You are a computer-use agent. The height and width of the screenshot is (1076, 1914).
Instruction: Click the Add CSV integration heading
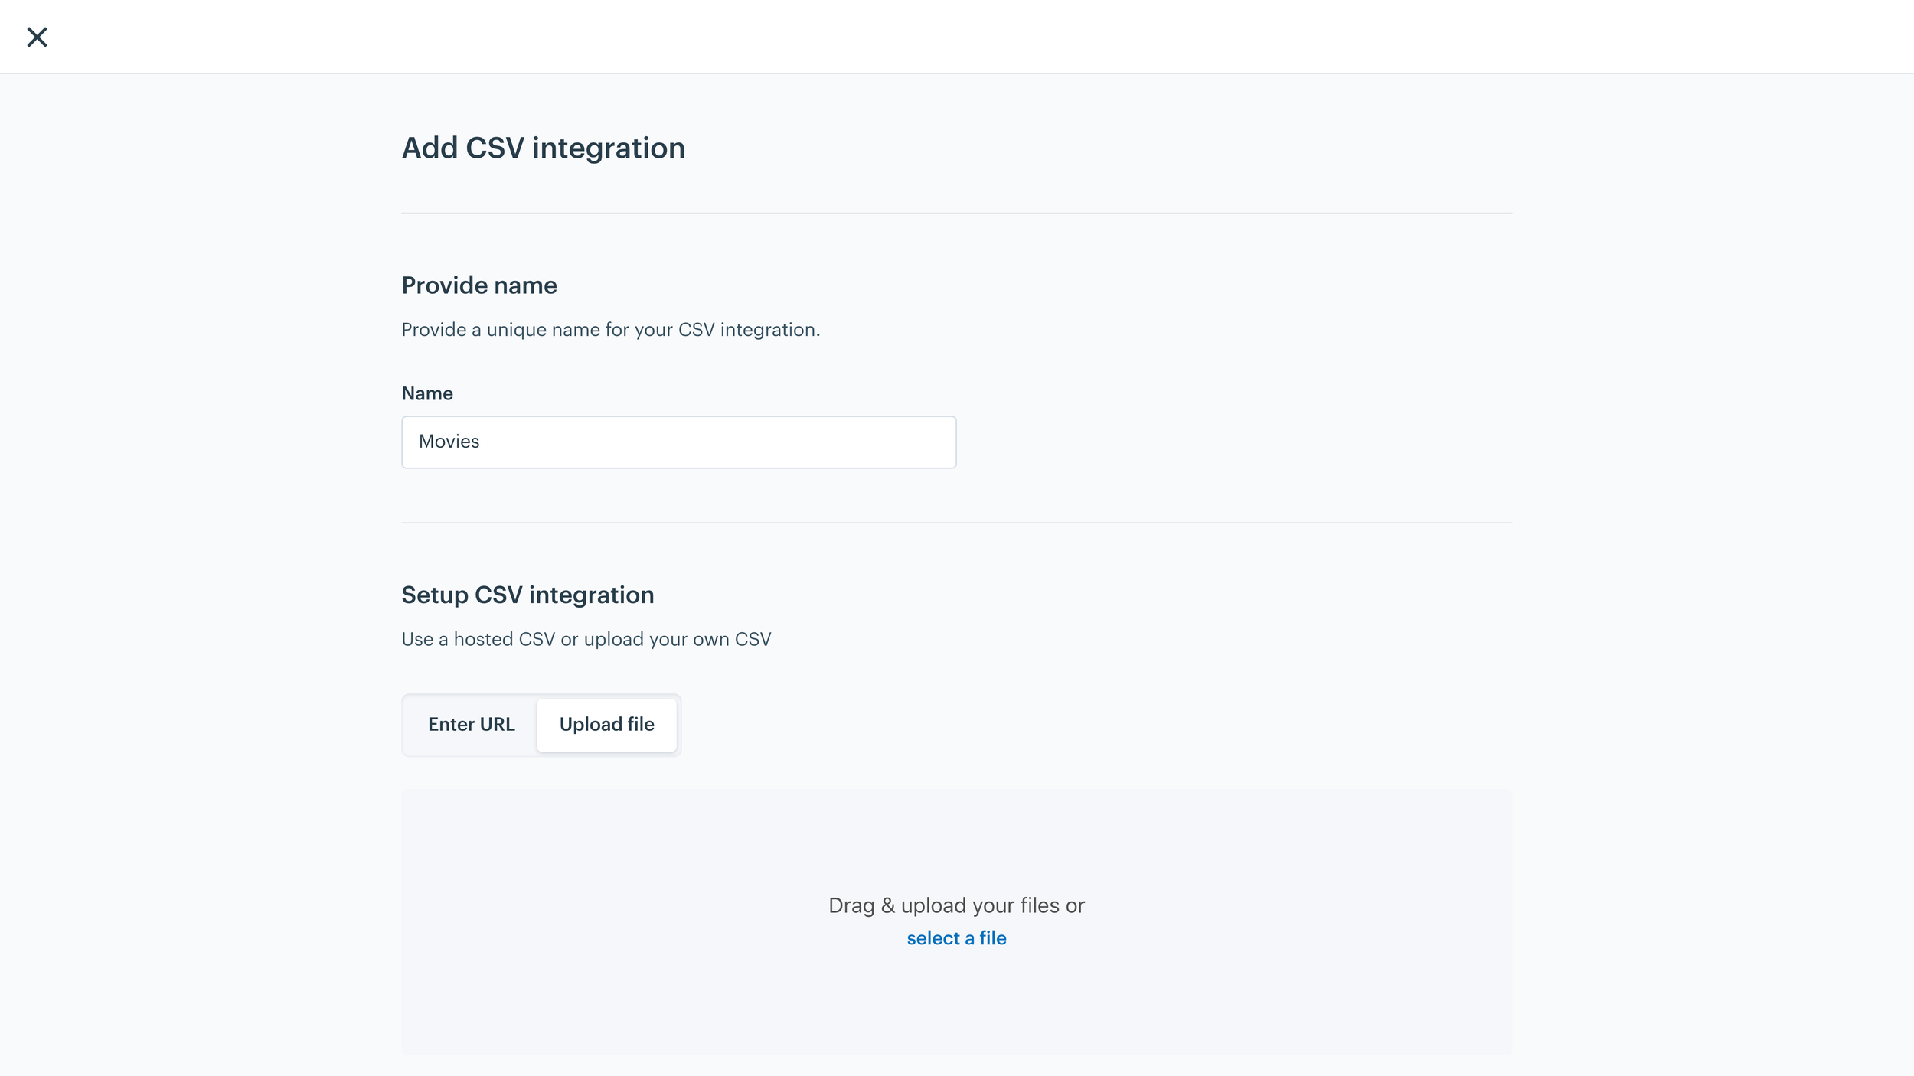pyautogui.click(x=543, y=148)
